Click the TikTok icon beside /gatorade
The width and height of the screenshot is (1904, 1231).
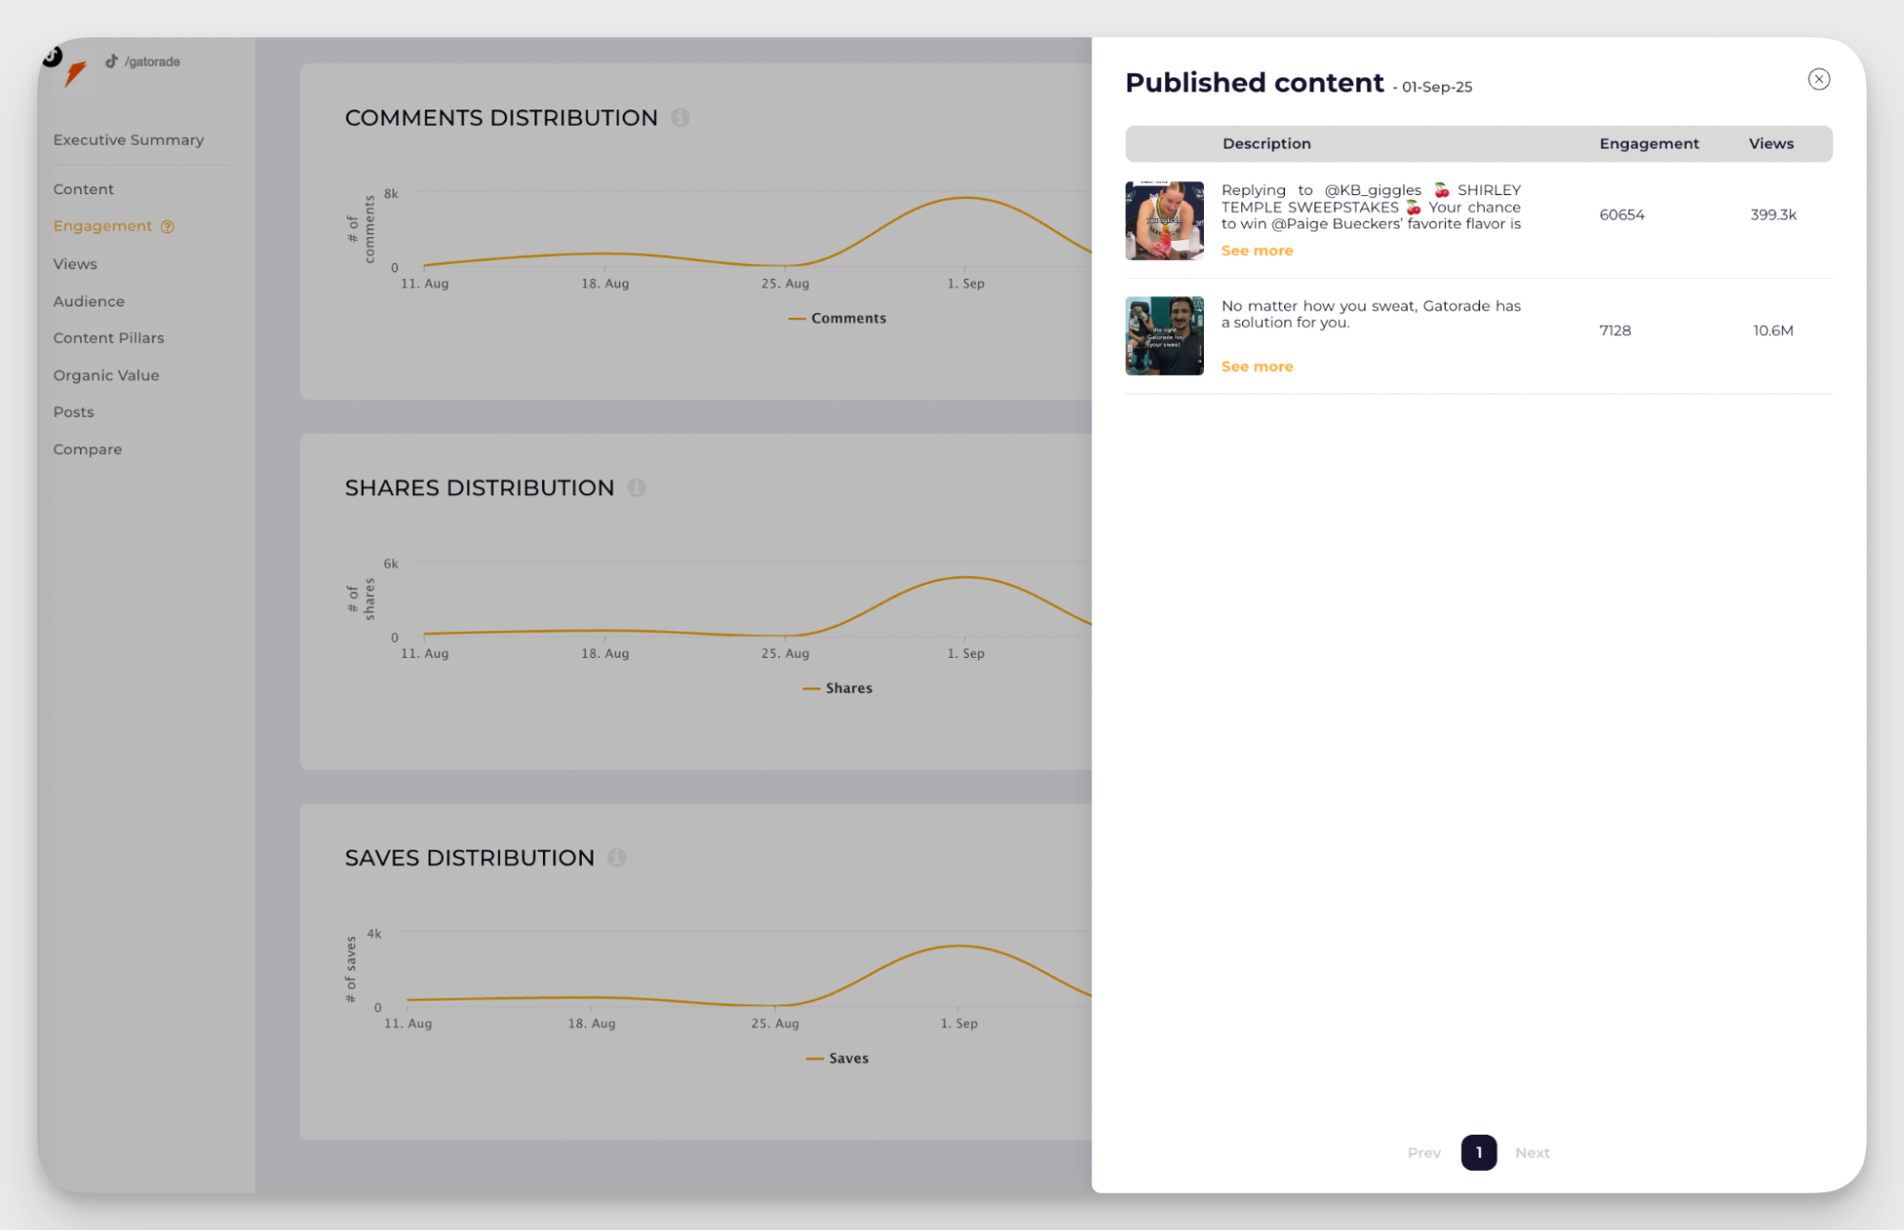[111, 62]
